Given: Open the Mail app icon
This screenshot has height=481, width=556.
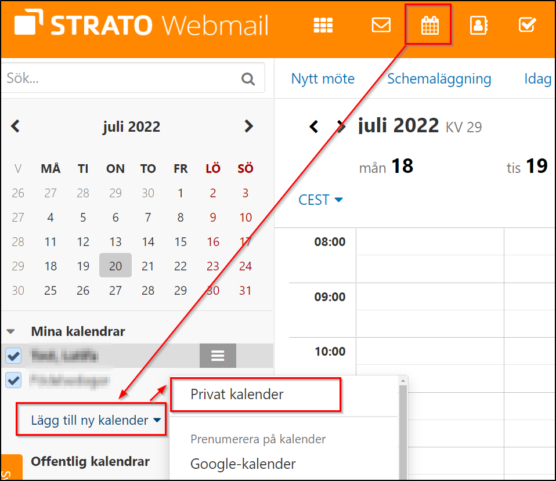Looking at the screenshot, I should [381, 25].
